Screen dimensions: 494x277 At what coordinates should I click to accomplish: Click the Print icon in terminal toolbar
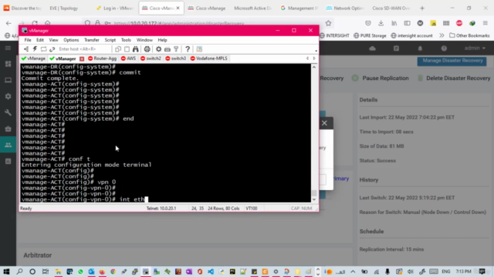[x=147, y=49]
